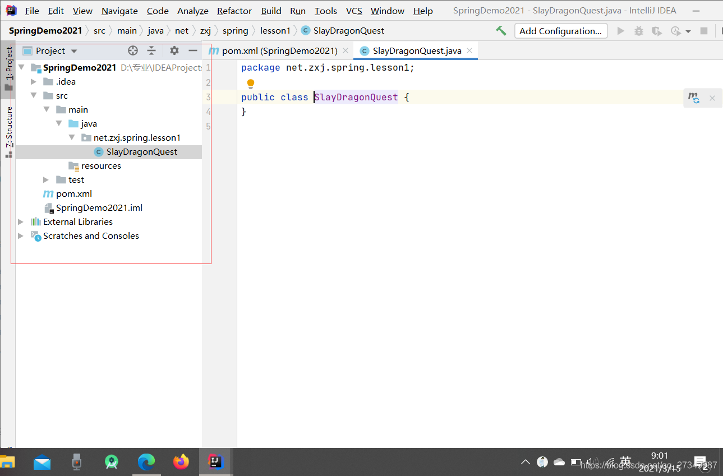Open the Edit menu
The width and height of the screenshot is (723, 476).
56,11
